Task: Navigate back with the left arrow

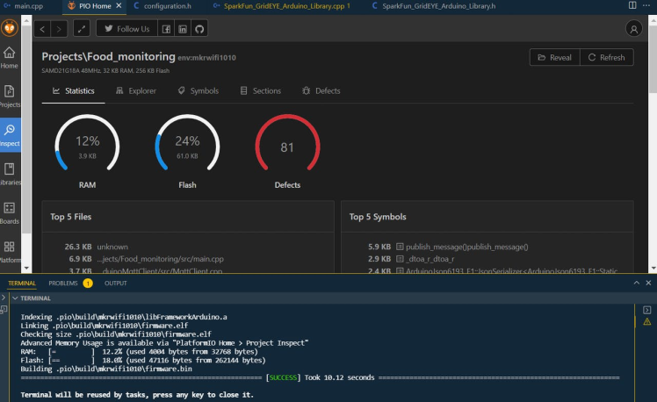Action: [x=43, y=29]
